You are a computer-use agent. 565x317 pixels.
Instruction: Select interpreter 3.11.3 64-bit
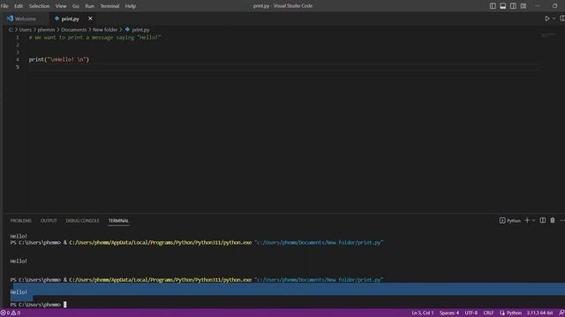click(539, 313)
